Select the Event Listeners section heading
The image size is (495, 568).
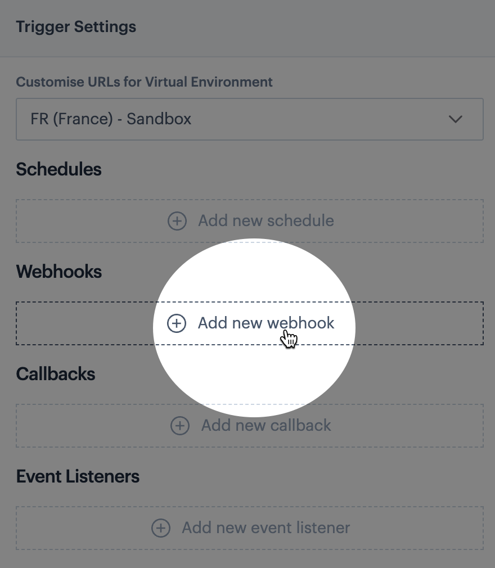(78, 476)
